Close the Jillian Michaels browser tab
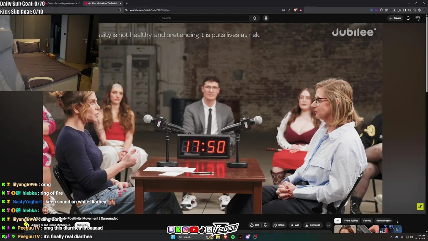The image size is (428, 241). coord(120,3)
